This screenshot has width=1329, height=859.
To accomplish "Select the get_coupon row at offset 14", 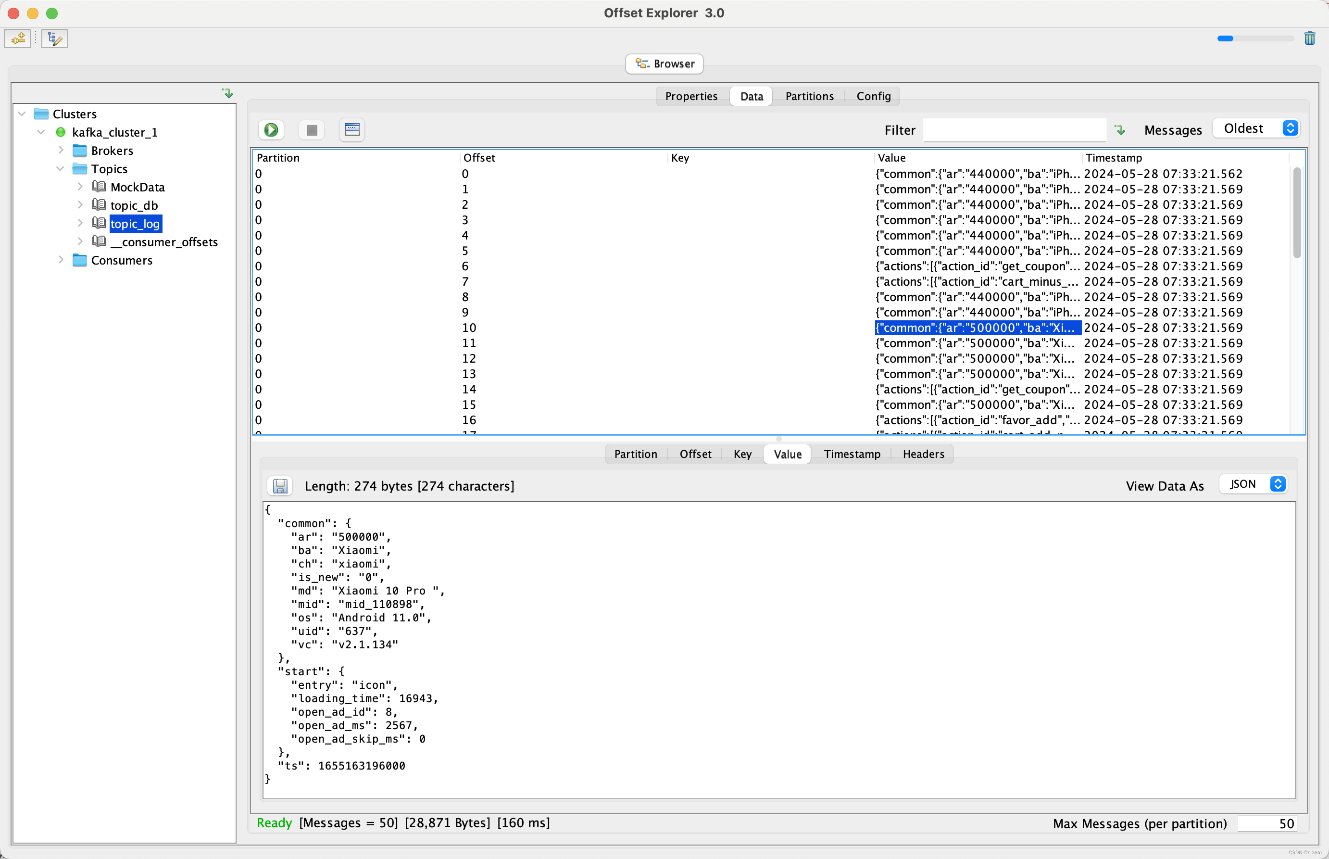I will (x=772, y=389).
